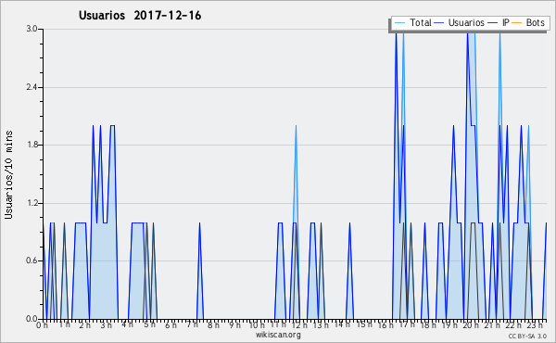Click the 1.2 y-axis value
The width and height of the screenshot is (556, 343).
[x=32, y=203]
